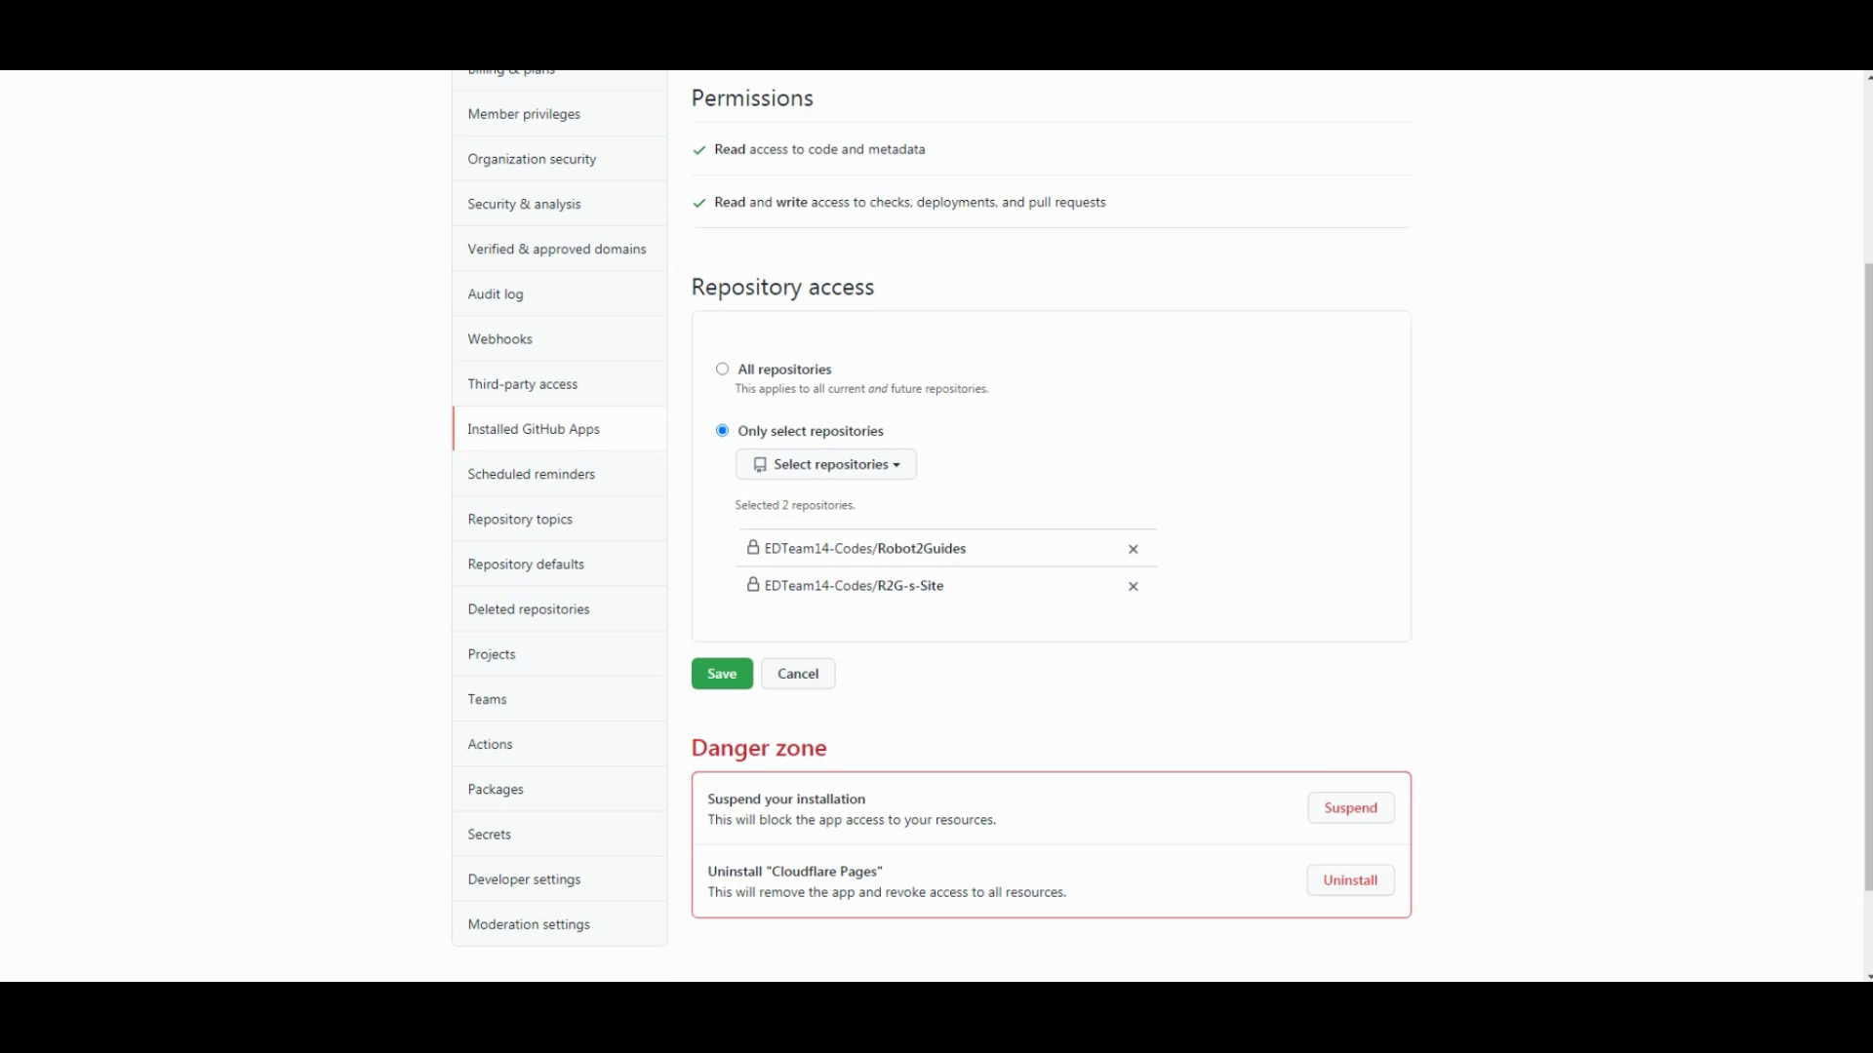Viewport: 1873px width, 1053px height.
Task: Click the repo icon in Select repositories
Action: pyautogui.click(x=760, y=465)
